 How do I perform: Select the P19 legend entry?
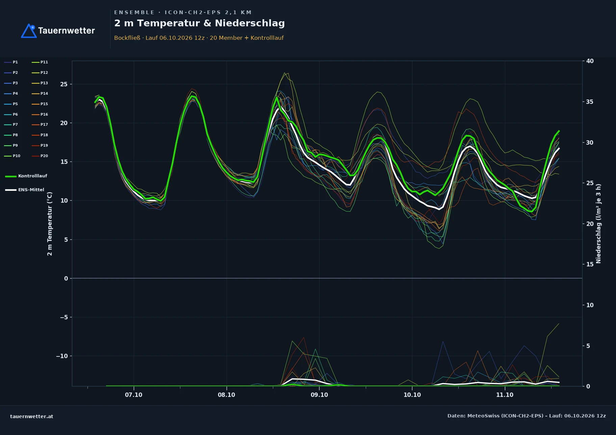pos(40,145)
